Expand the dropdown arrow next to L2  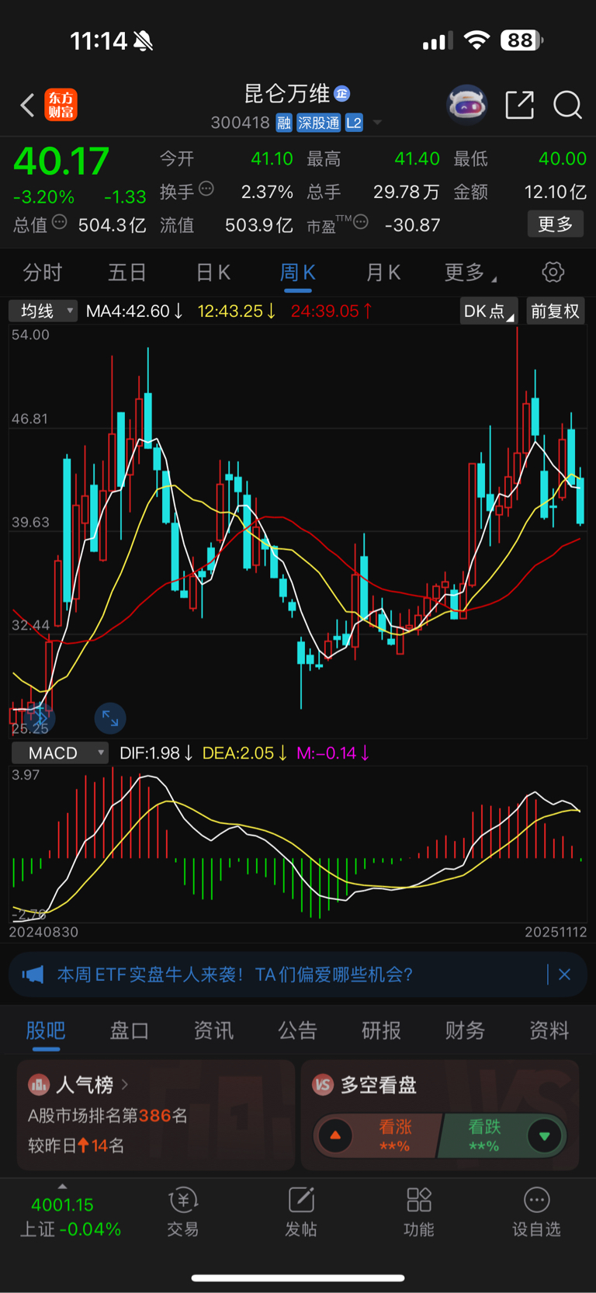click(x=377, y=123)
